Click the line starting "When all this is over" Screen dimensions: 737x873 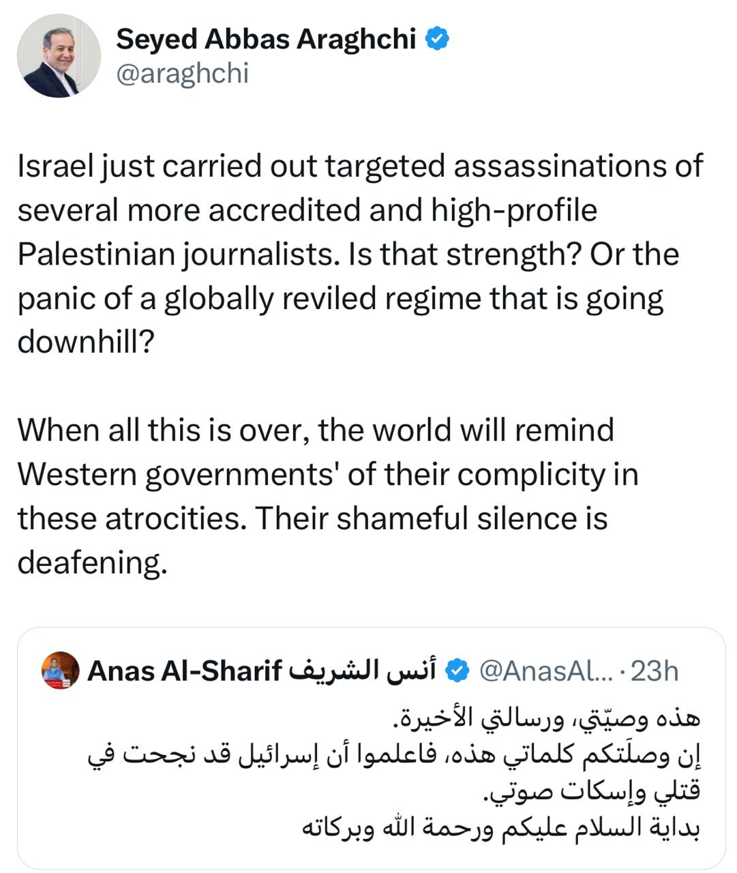[315, 430]
